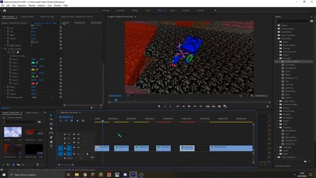This screenshot has height=178, width=316.
Task: Click Mark In in the Program monitor
Action: (x=165, y=106)
